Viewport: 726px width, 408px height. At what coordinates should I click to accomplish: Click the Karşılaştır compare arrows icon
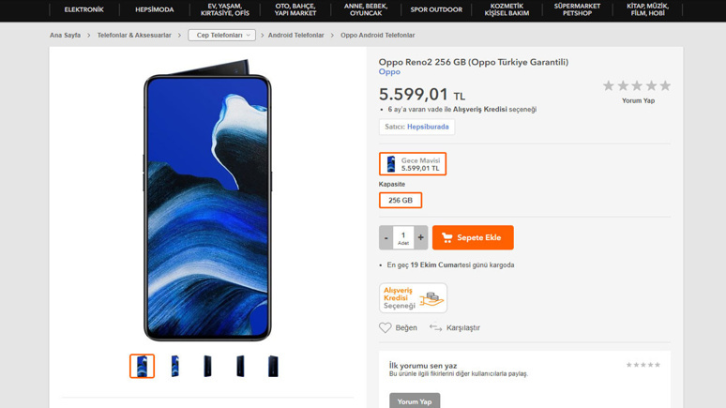[x=435, y=327]
